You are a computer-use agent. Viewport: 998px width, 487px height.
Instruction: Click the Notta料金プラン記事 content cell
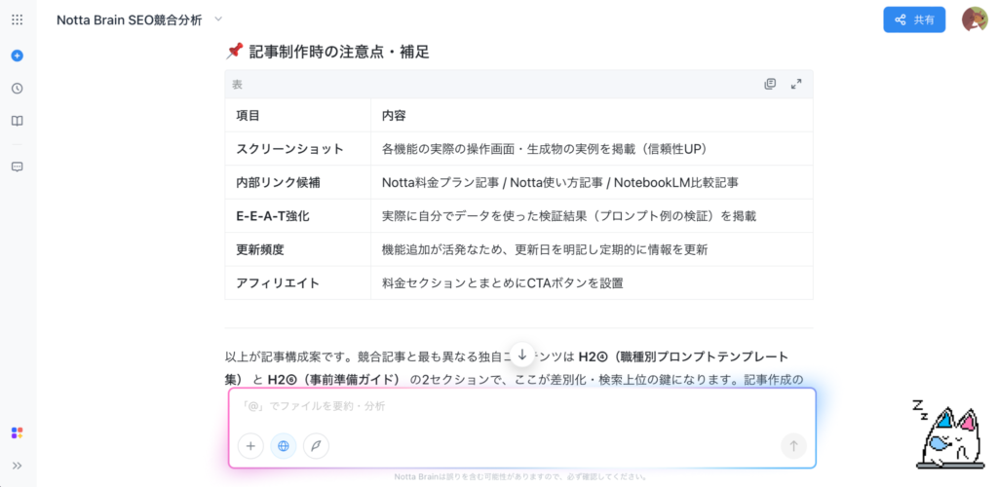click(592, 182)
